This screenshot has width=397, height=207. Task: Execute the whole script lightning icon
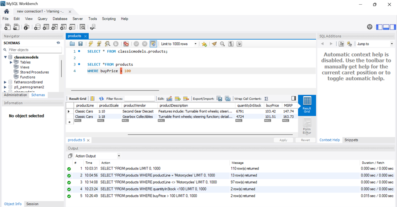point(91,44)
